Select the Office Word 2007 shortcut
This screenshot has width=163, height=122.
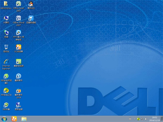[19, 18]
